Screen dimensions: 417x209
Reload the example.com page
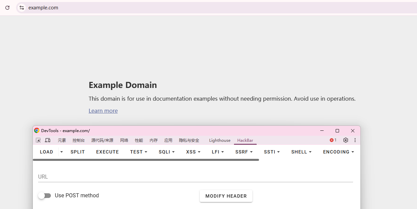point(7,8)
